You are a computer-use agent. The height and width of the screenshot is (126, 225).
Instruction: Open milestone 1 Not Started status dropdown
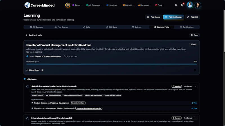coord(190,86)
